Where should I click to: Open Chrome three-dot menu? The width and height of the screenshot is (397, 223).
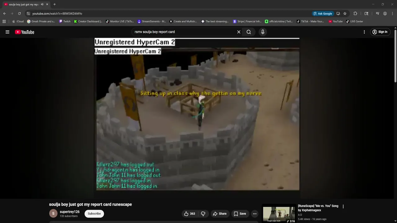point(392,14)
